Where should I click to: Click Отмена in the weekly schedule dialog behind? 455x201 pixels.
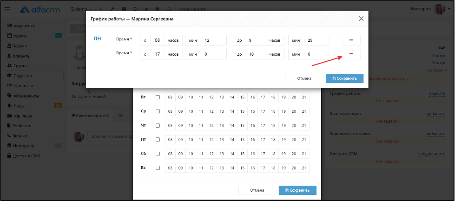coord(257,190)
